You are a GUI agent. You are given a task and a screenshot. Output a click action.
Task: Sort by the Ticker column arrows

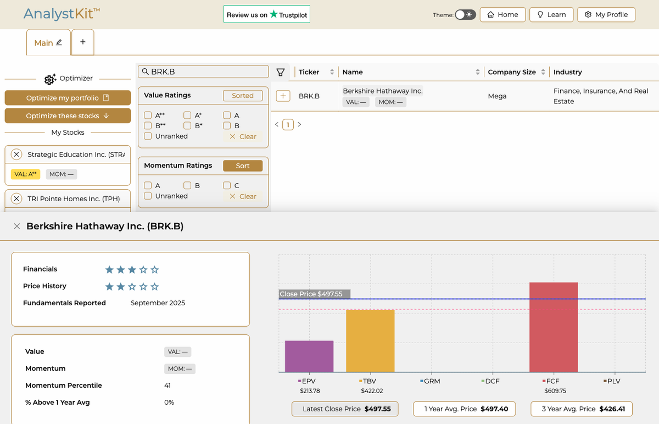(332, 72)
